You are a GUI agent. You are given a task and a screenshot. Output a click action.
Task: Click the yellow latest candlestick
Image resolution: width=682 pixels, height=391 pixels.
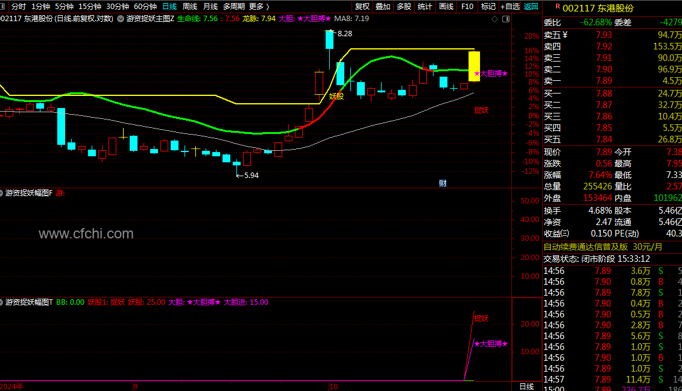click(x=474, y=66)
